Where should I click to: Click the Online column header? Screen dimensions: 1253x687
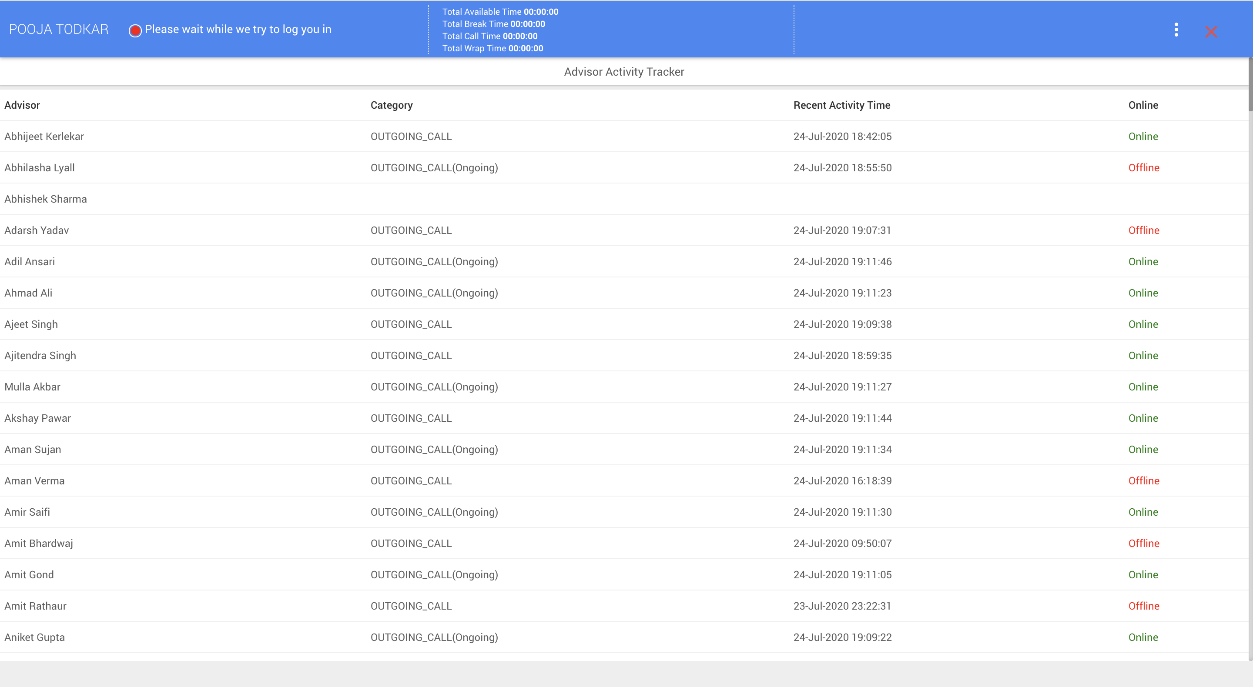(1143, 105)
